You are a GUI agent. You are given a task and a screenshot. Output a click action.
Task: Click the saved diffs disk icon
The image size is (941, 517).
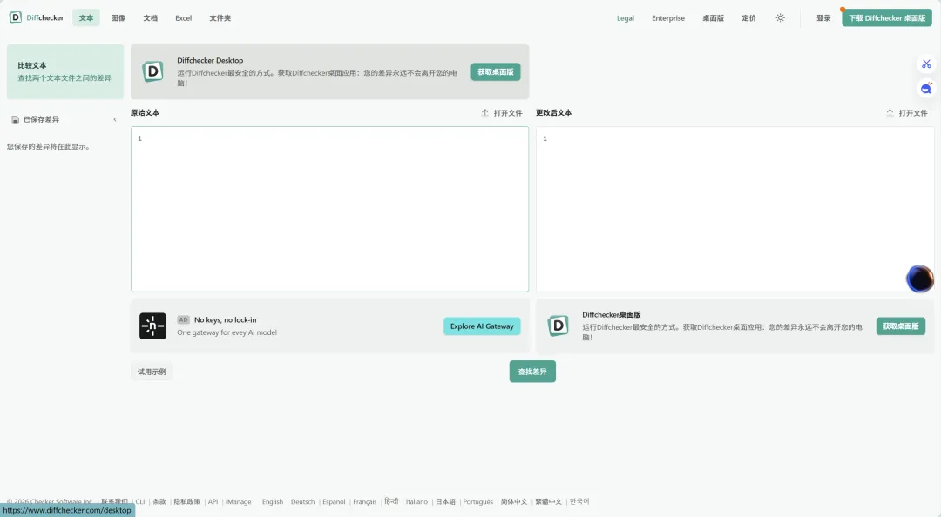point(15,119)
